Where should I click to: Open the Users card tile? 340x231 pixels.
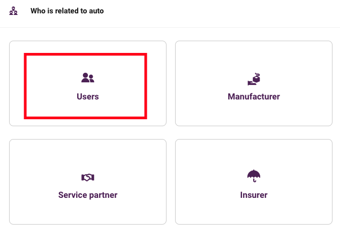(88, 83)
